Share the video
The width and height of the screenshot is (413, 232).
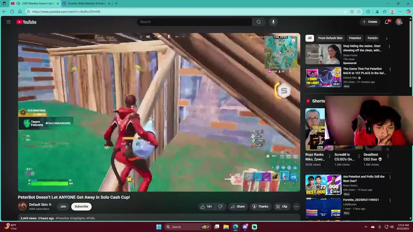click(x=237, y=207)
